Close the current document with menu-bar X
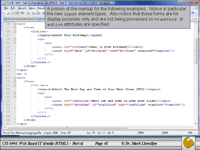This screenshot has width=200, height=150. (x=196, y=8)
